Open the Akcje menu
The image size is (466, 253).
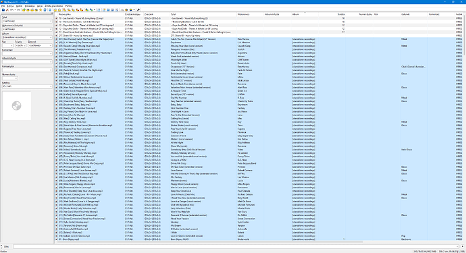click(x=40, y=6)
